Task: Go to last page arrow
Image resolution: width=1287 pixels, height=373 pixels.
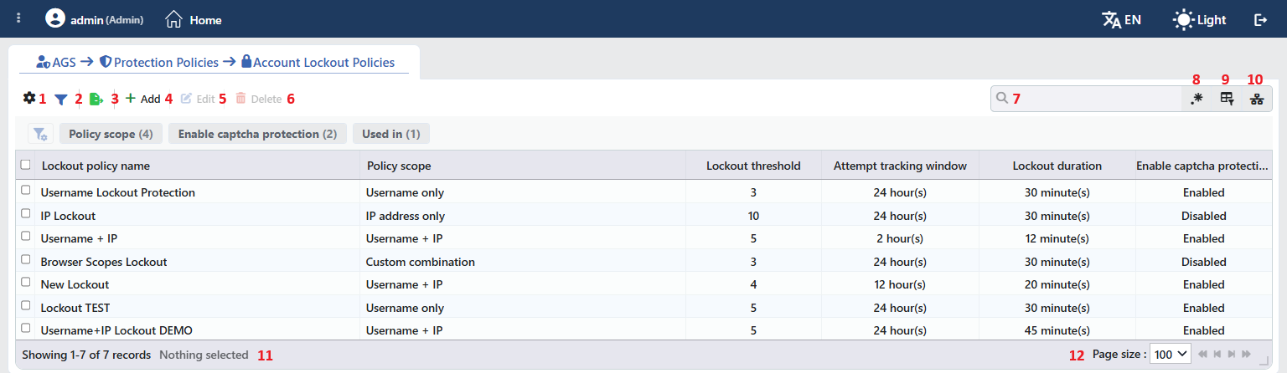Action: 1246,355
